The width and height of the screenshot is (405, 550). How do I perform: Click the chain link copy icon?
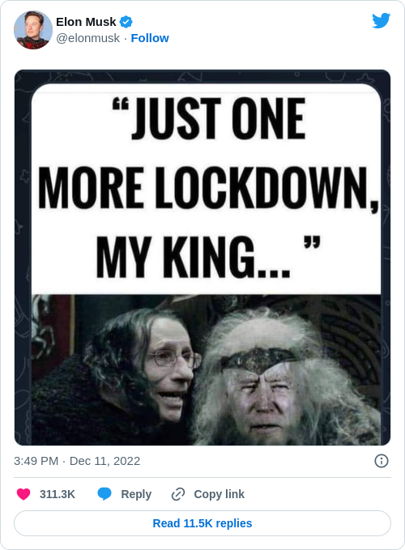[178, 494]
